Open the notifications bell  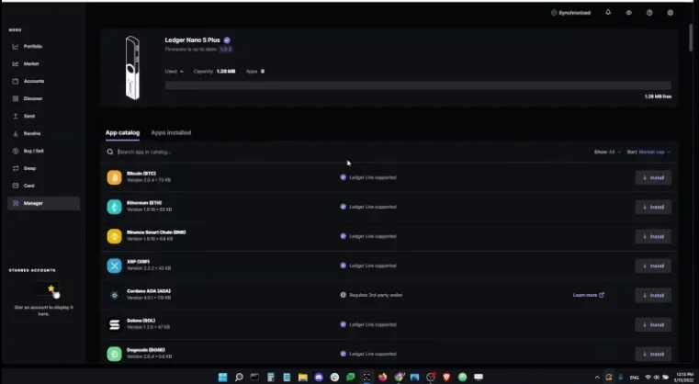608,13
